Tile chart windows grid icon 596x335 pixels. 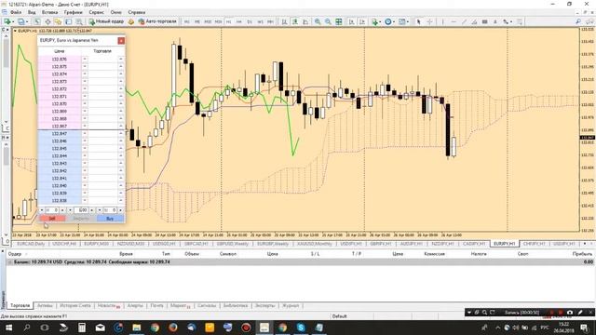click(339, 21)
